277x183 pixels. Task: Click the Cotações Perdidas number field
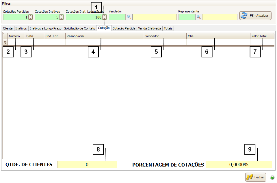15,17
